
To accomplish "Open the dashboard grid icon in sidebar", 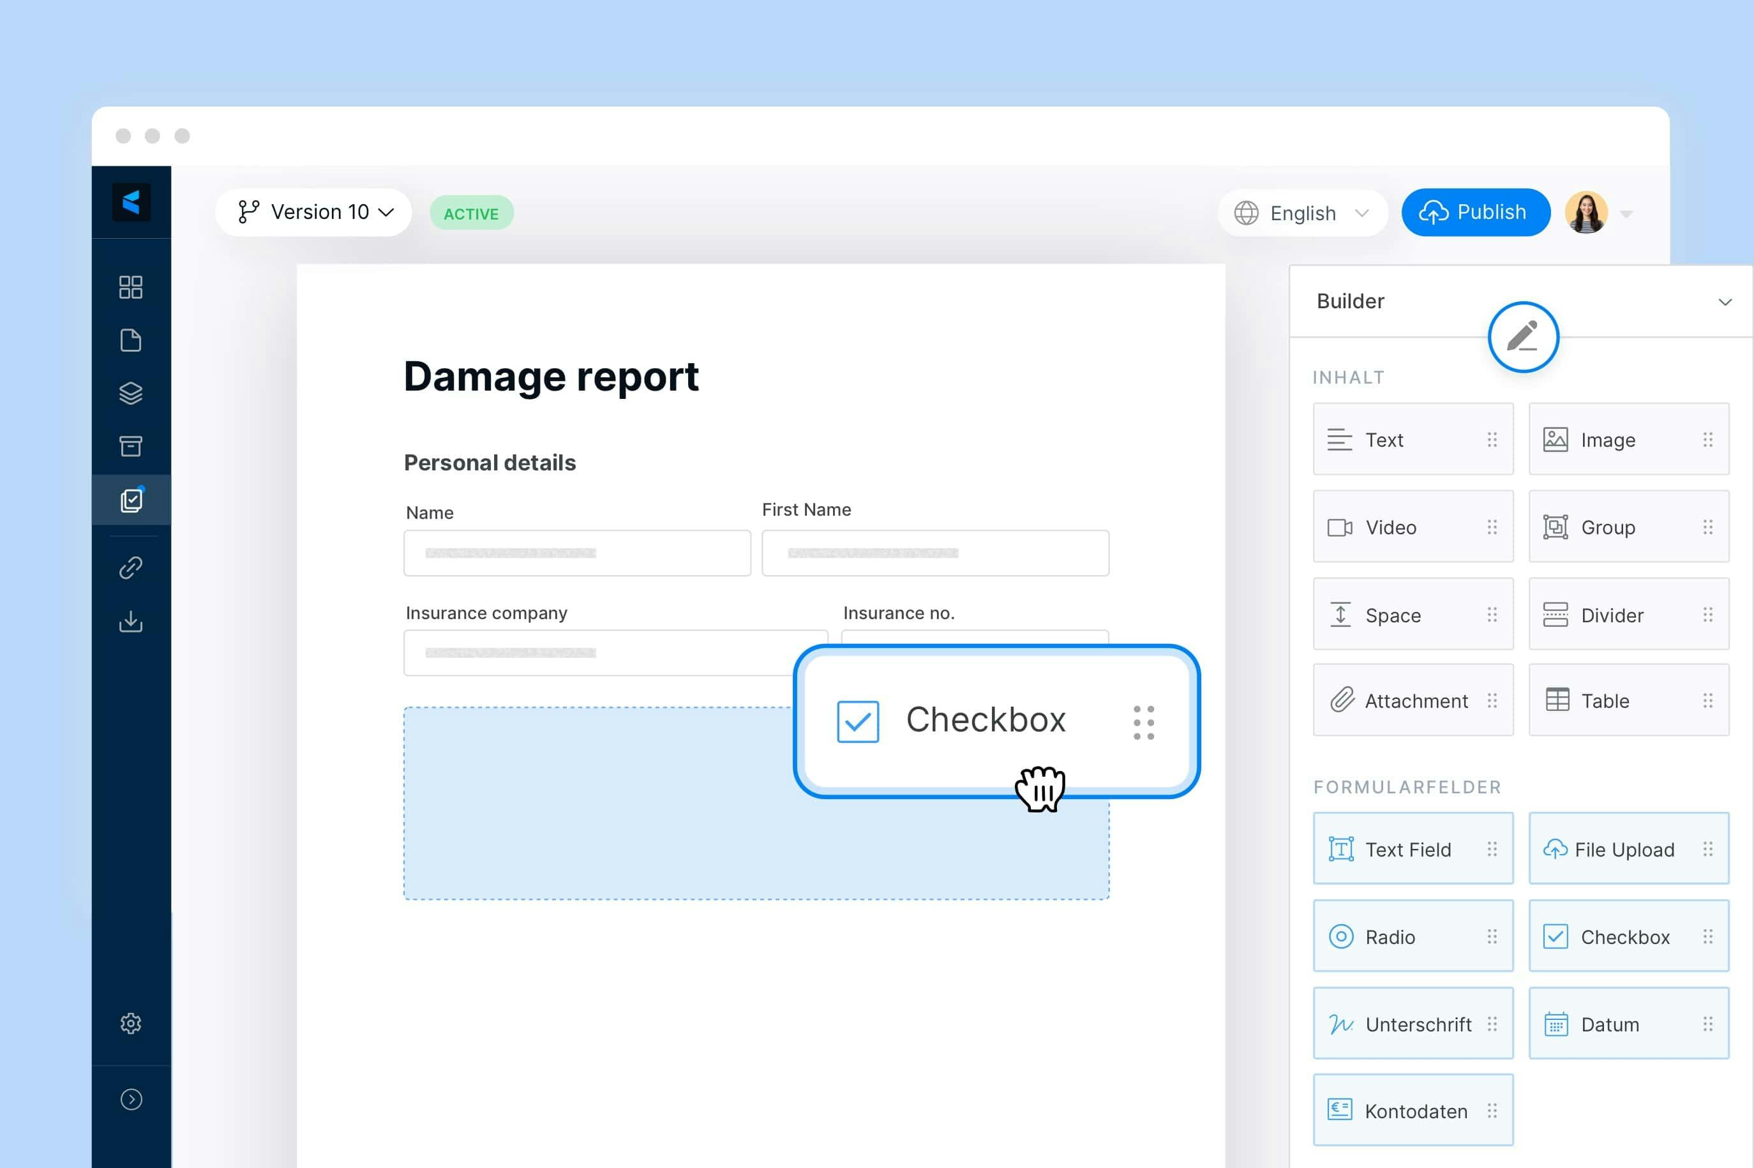I will pos(130,287).
